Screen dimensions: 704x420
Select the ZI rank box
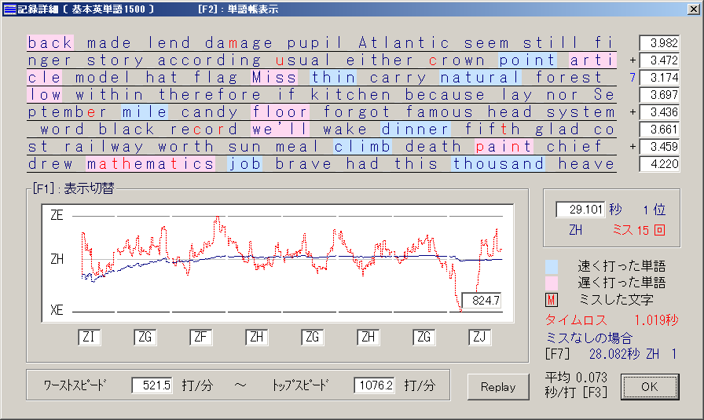pyautogui.click(x=90, y=337)
